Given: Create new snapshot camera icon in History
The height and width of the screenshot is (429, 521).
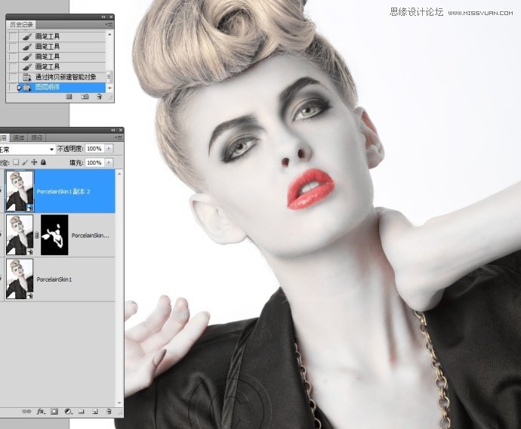Looking at the screenshot, I should (x=85, y=97).
